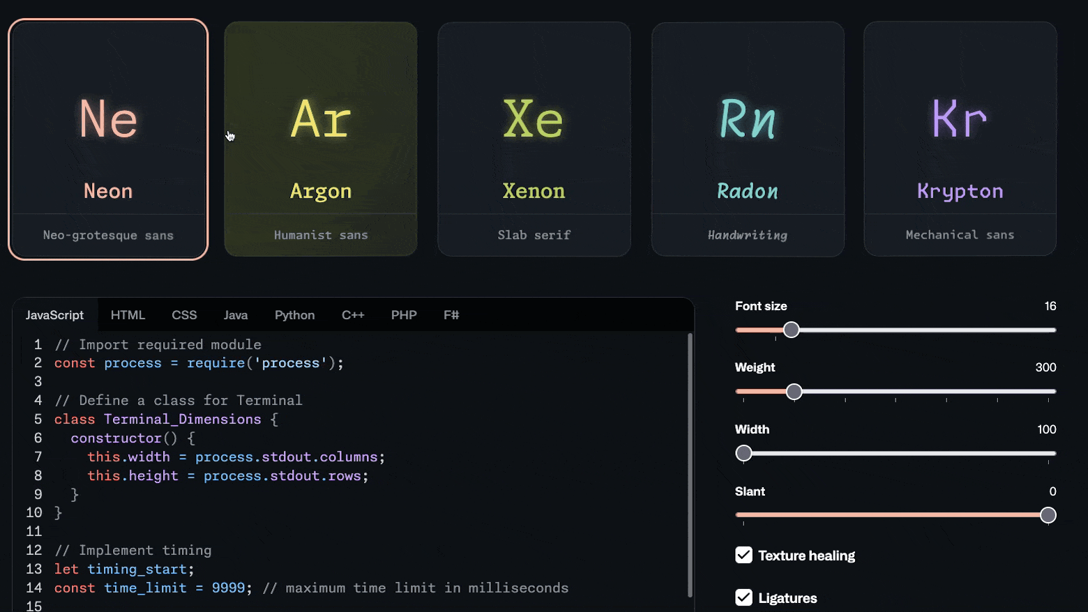Uncheck the Ligatures checkbox

coord(744,597)
